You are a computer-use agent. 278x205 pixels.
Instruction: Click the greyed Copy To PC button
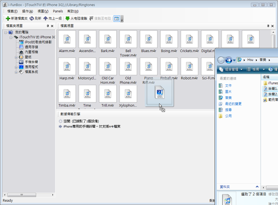(100, 19)
